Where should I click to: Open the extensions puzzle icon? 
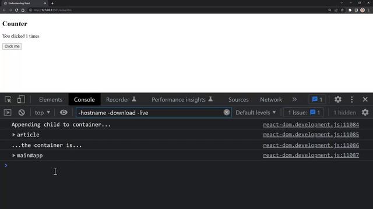click(x=350, y=10)
